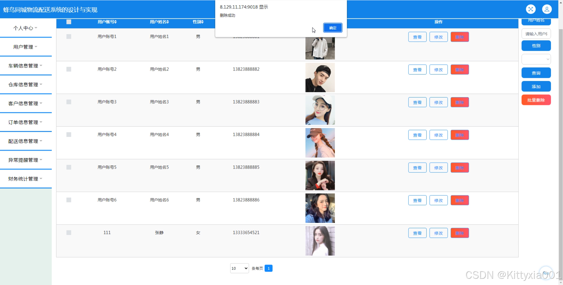
Task: Open the 10 per page dropdown
Action: [x=239, y=268]
